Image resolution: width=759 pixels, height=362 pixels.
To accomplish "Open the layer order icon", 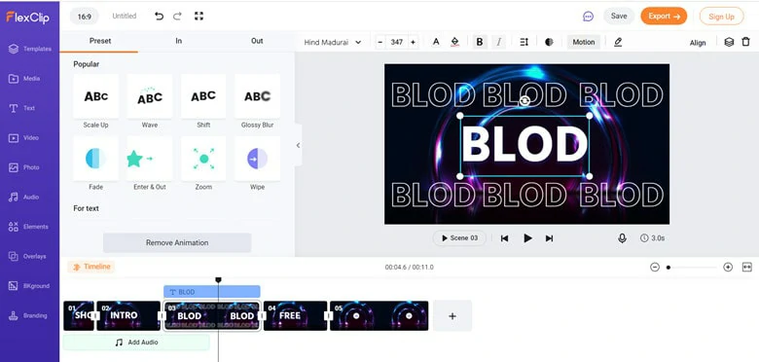I will tap(729, 42).
